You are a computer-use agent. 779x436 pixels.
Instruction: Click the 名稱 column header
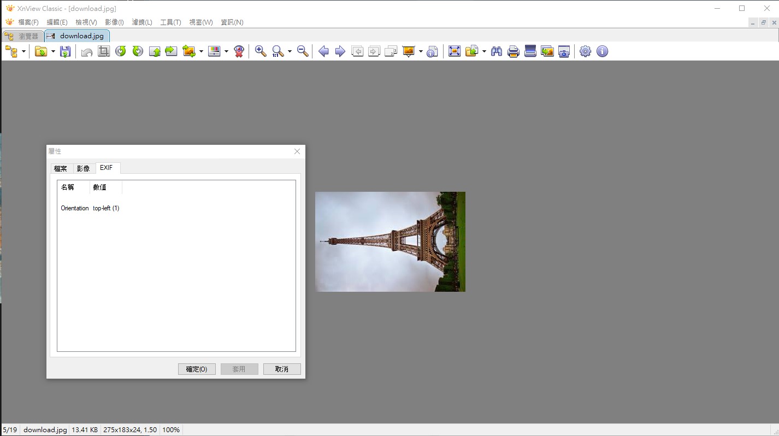[x=74, y=187]
